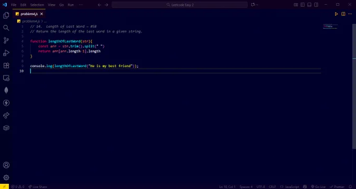Open the Copilot chat icon in title bar
Image resolution: width=356 pixels, height=189 pixels.
tap(253, 5)
